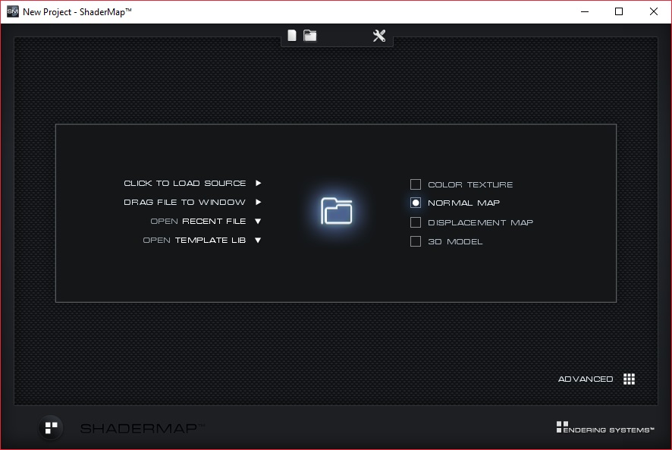
Task: Click the ShaderMap app icon in title bar
Action: [13, 11]
